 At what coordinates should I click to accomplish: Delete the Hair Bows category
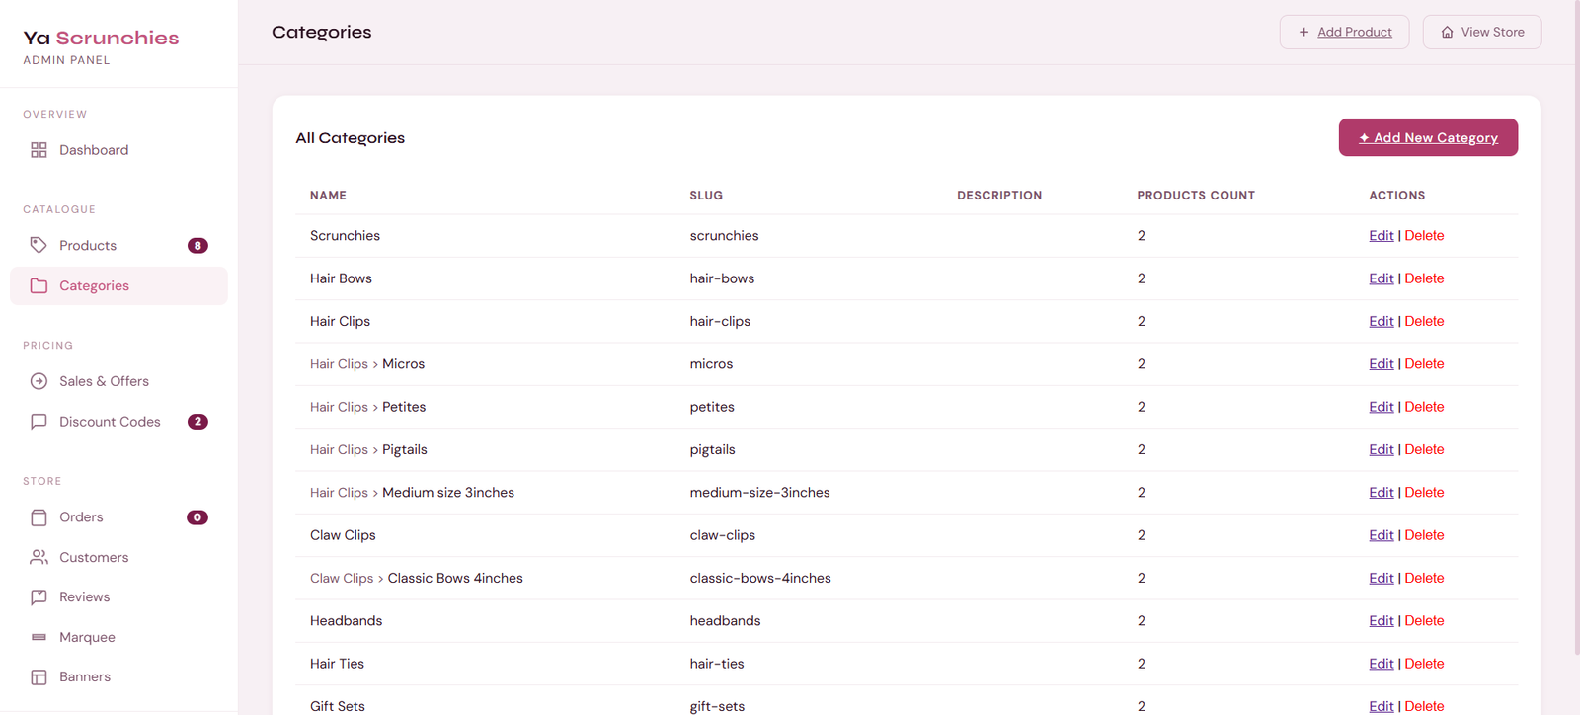click(1424, 278)
